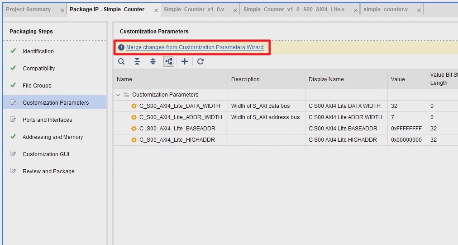Switch to the simple_counter.v tab
458x245 pixels.
coord(386,9)
